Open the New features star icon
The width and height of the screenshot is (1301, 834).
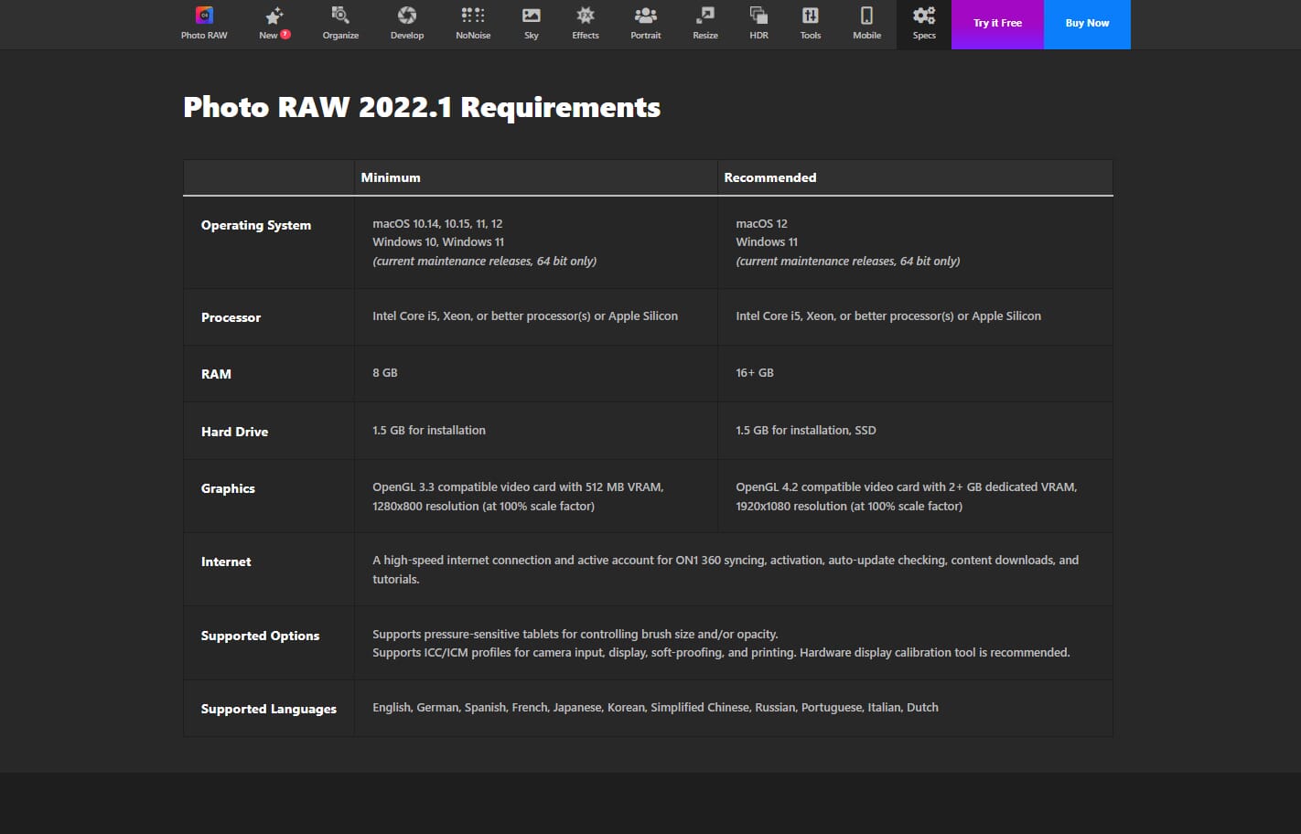(x=274, y=16)
